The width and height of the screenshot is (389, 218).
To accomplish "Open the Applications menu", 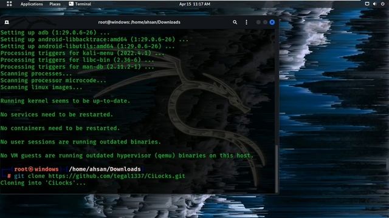I will coord(32,4).
